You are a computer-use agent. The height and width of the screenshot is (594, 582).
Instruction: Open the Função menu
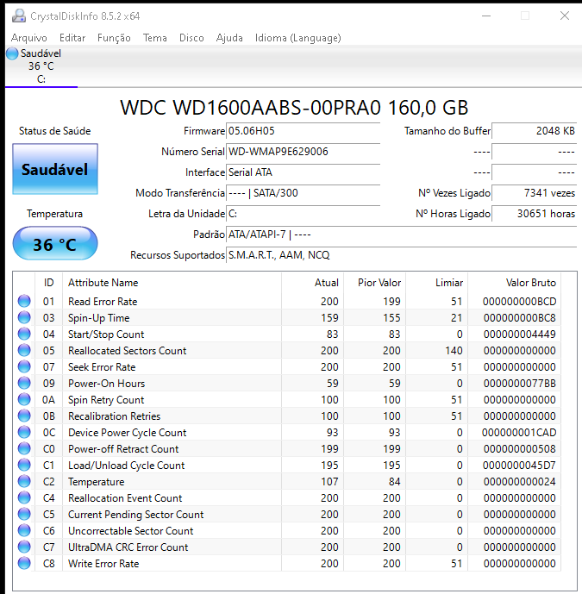point(114,38)
